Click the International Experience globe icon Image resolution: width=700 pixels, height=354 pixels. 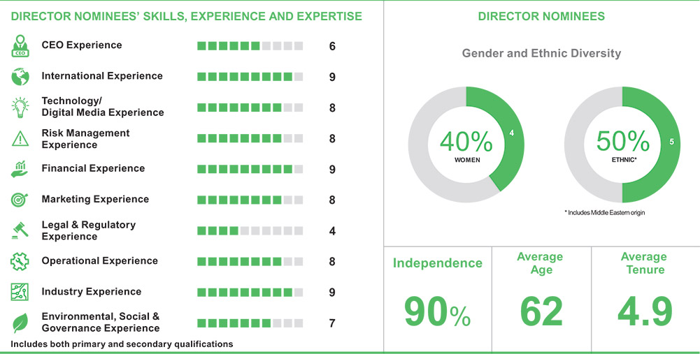[x=20, y=76]
